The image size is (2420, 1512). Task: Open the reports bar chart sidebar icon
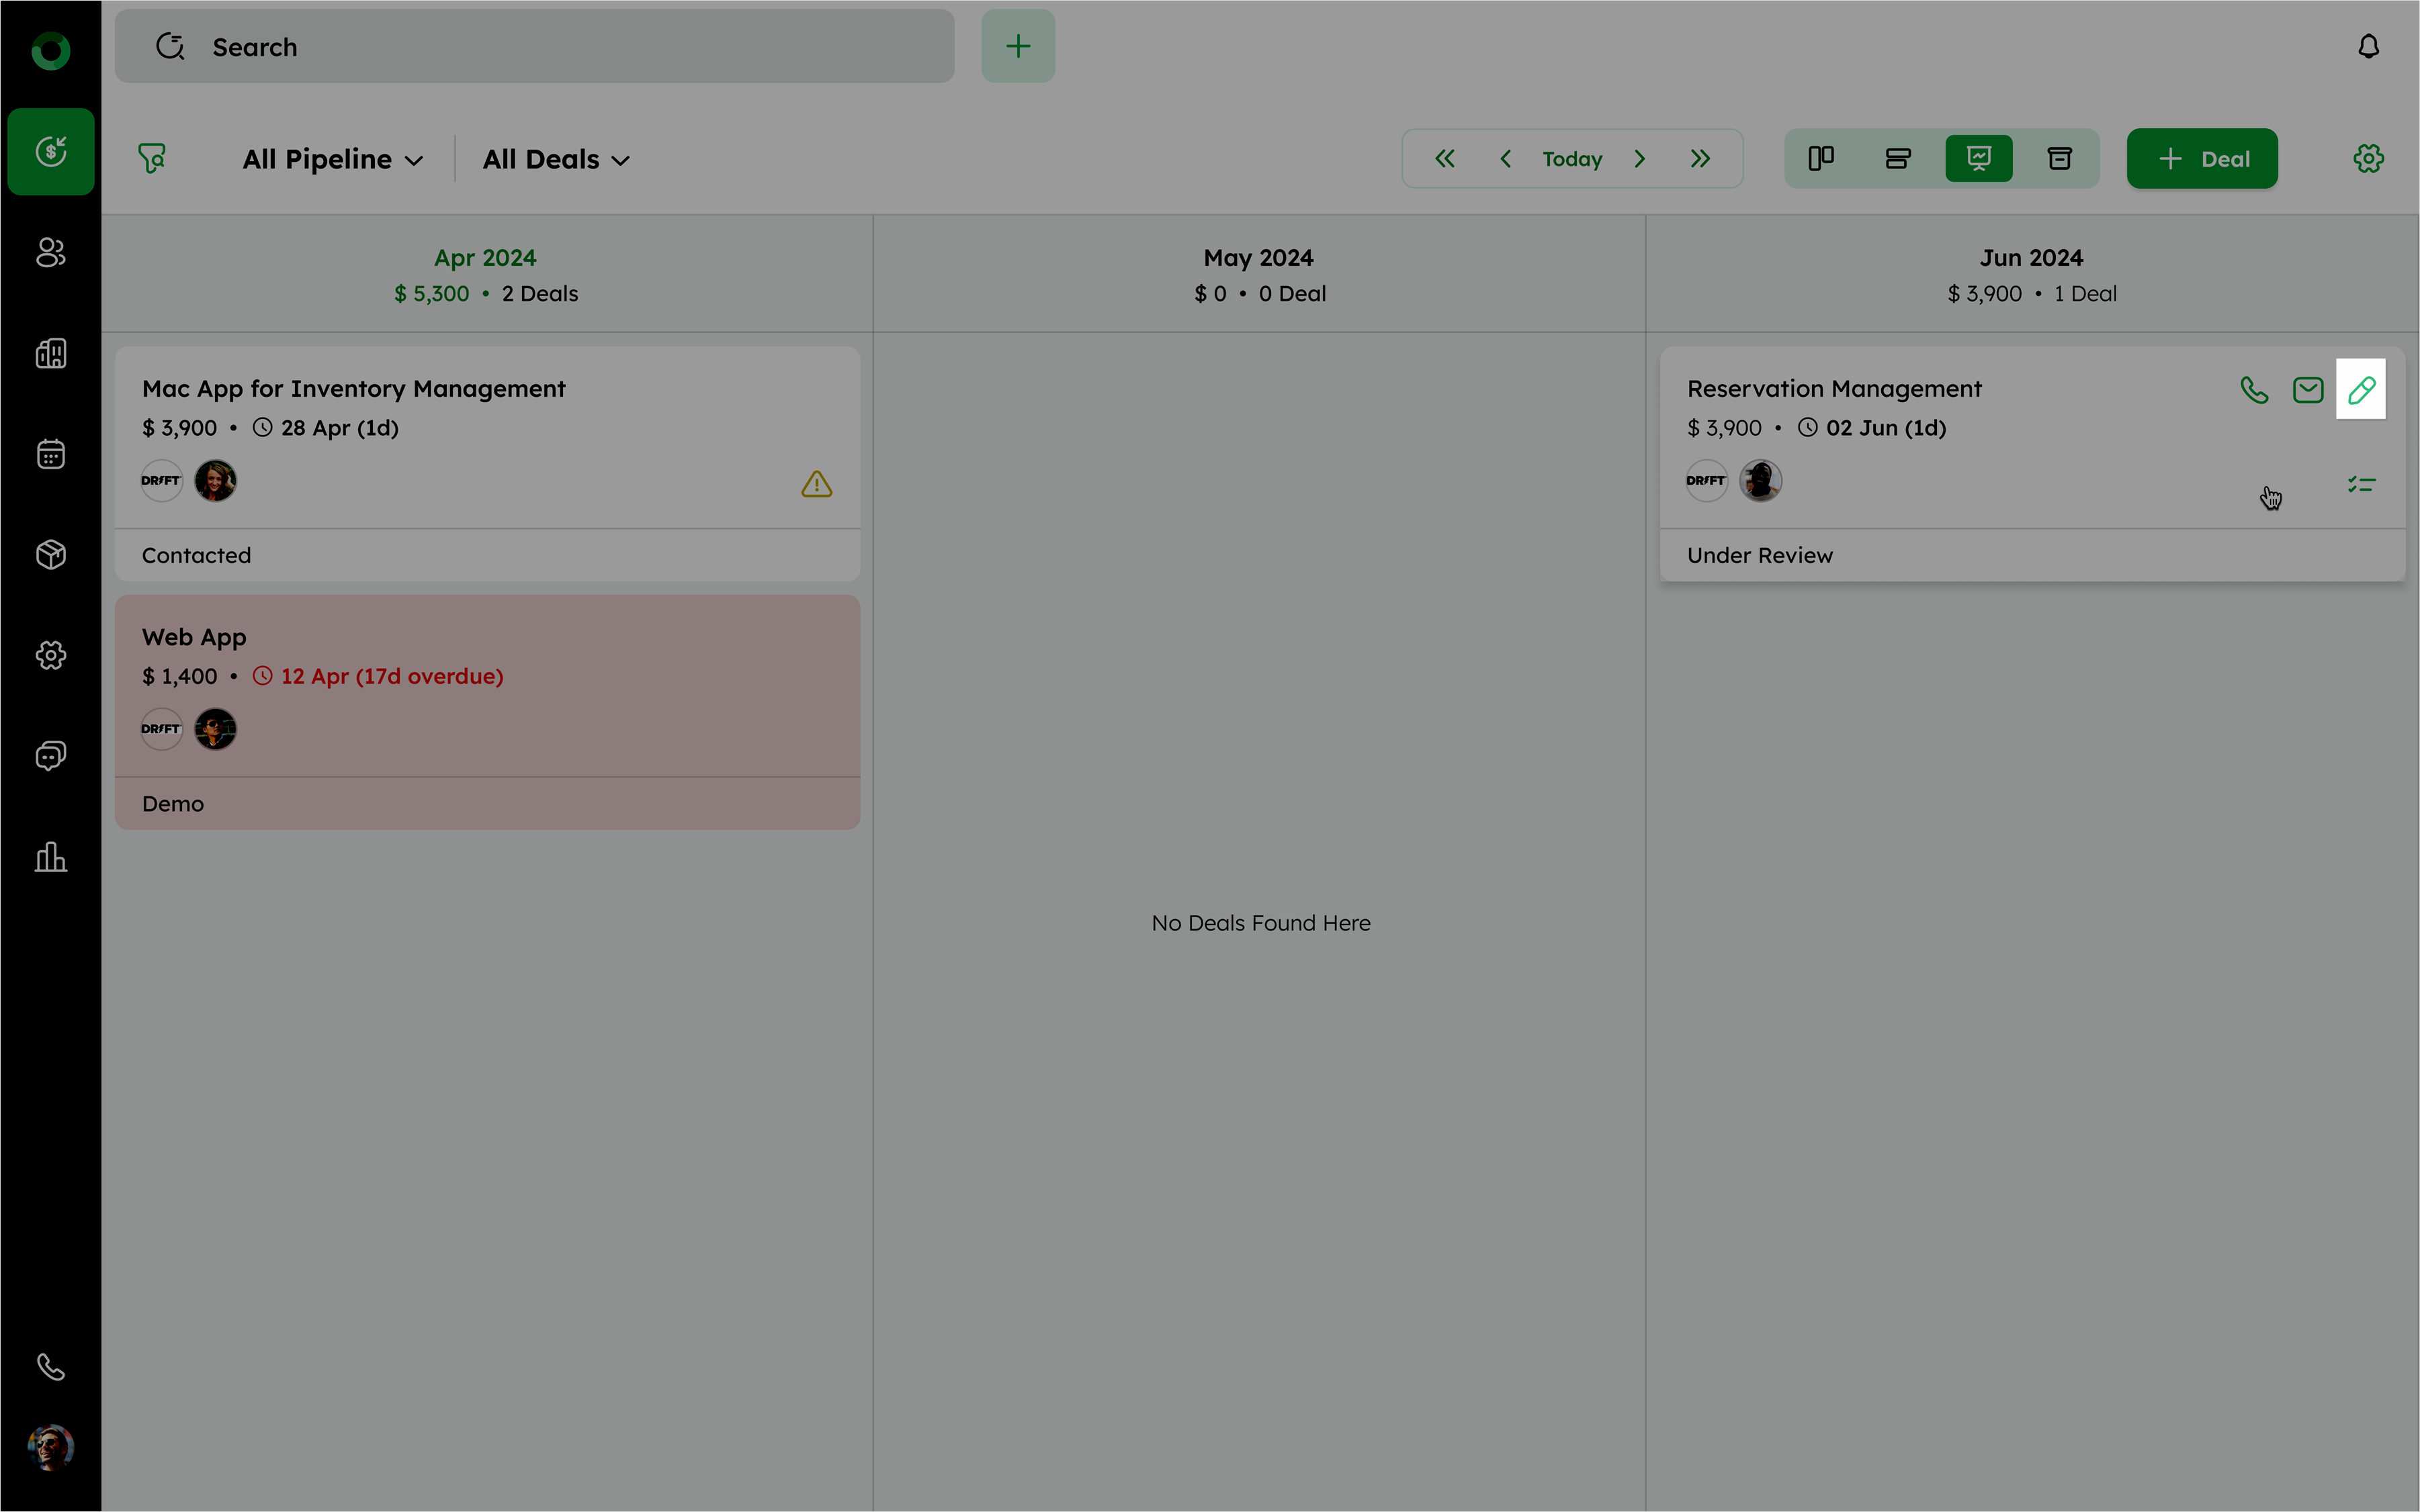(x=51, y=857)
